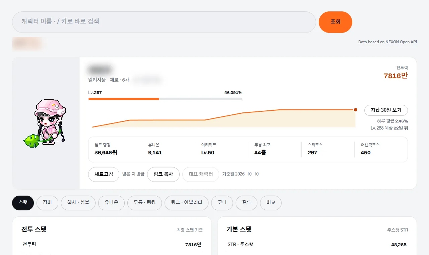This screenshot has width=429, height=255.
Task: Open the 장비 tab
Action: click(47, 203)
